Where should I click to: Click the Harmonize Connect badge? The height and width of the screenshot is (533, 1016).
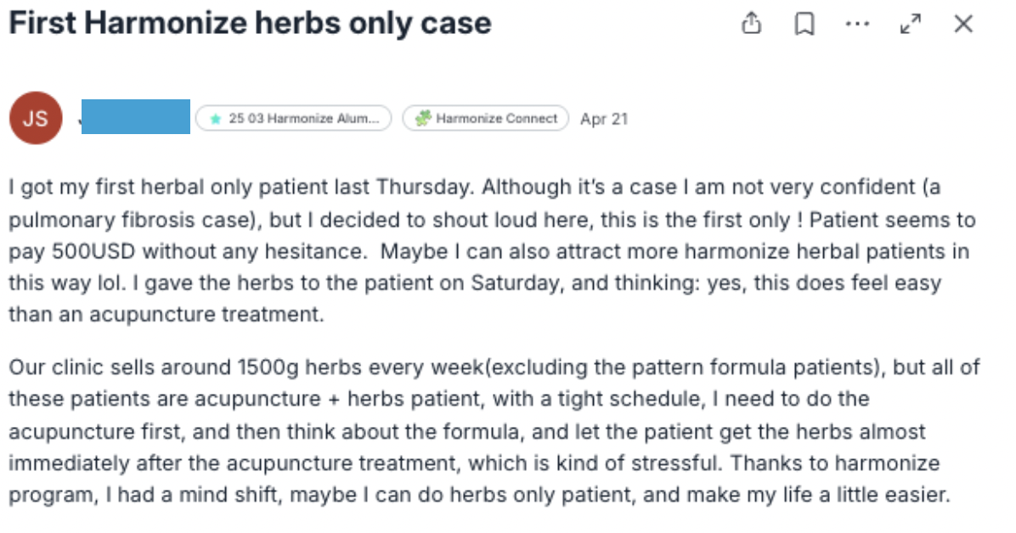(x=486, y=119)
